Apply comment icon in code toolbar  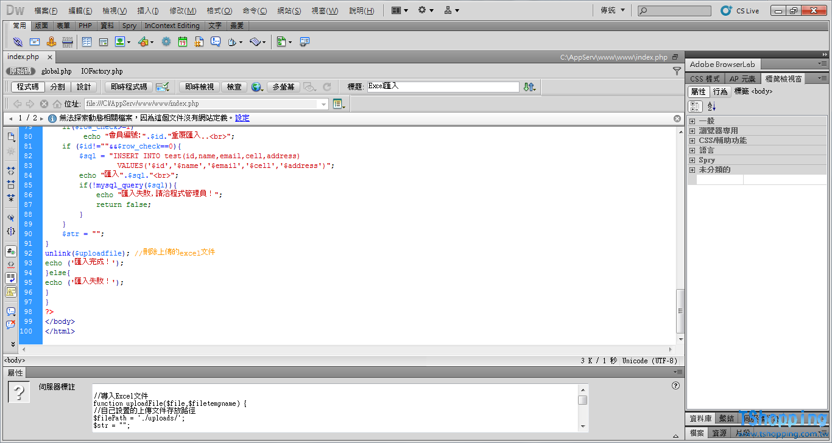point(11,311)
